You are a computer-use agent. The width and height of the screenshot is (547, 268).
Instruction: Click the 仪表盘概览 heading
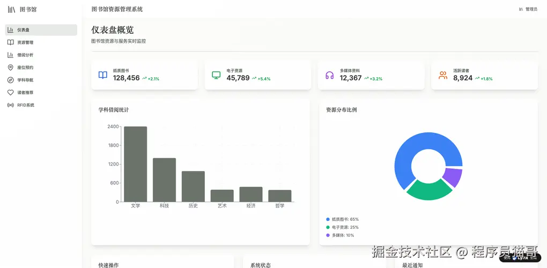[x=112, y=30]
